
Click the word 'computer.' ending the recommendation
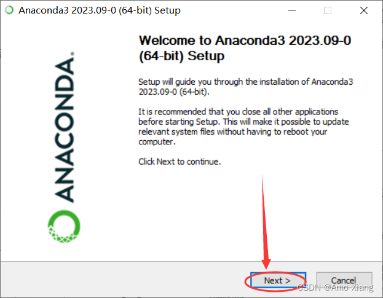point(157,142)
